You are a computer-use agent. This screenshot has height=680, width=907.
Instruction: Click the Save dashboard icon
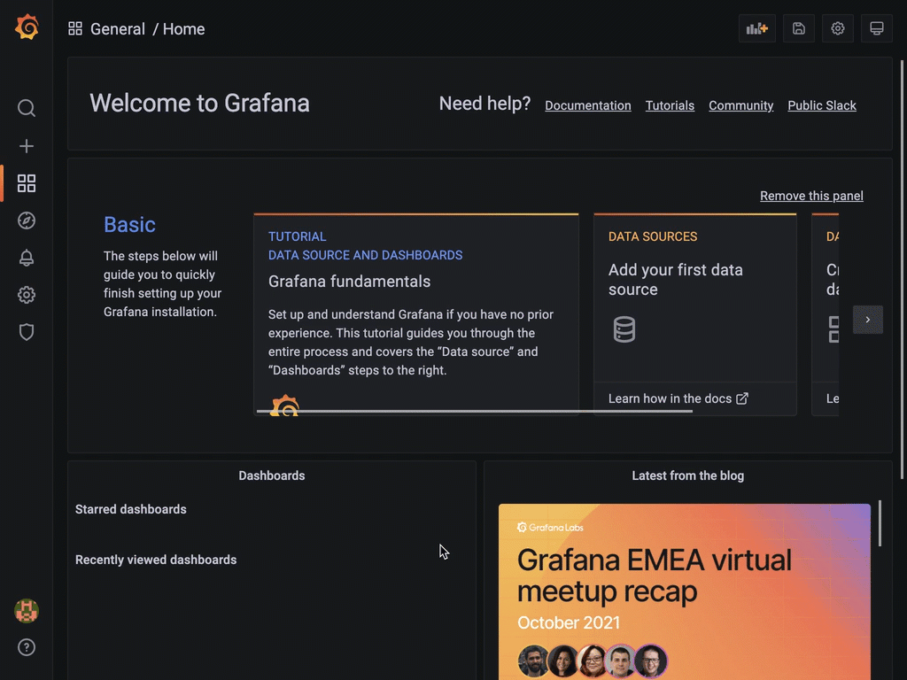pos(798,28)
